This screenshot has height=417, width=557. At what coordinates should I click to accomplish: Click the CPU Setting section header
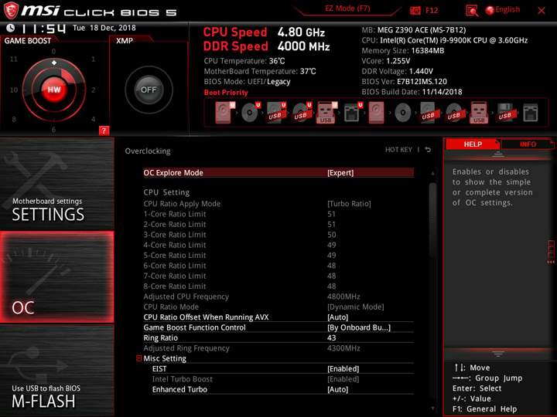point(166,192)
